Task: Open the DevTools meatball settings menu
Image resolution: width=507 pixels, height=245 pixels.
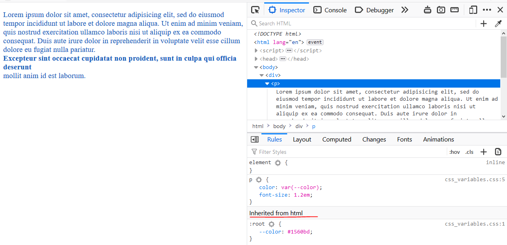Action: coord(487,10)
